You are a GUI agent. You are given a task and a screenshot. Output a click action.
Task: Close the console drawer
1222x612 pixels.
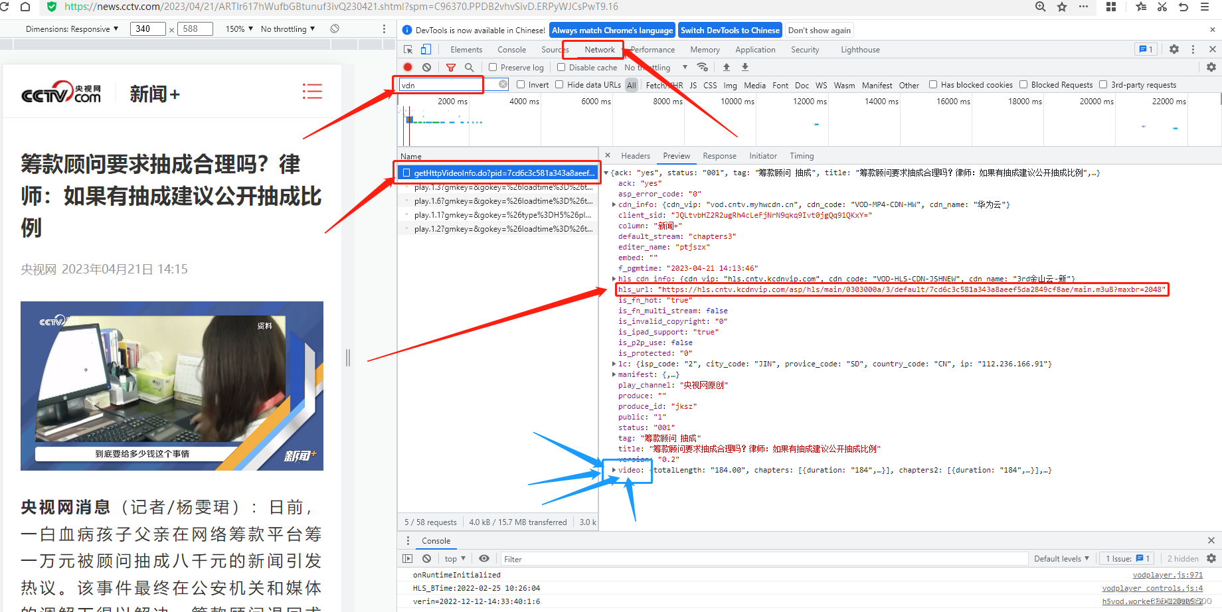(1211, 540)
